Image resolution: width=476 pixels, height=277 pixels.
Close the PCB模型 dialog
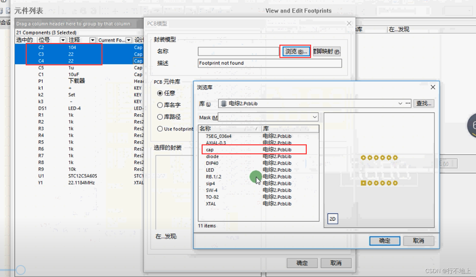pos(349,23)
